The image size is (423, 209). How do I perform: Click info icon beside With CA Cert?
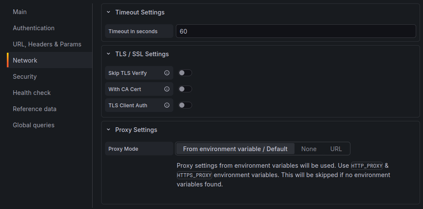click(x=167, y=89)
